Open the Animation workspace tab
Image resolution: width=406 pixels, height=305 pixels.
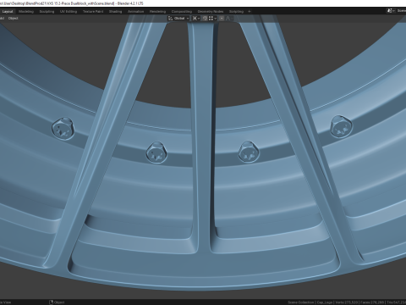[x=136, y=12]
